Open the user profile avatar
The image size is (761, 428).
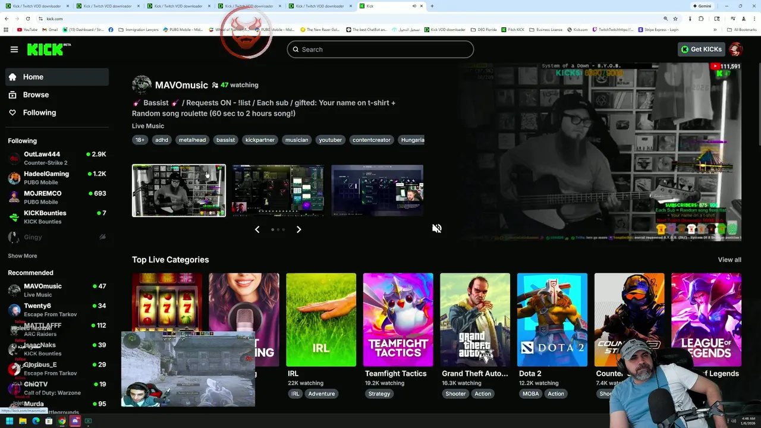(736, 49)
